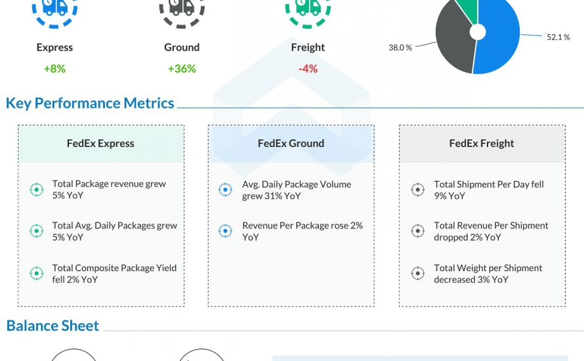
Task: Click the Key Performance Metrics heading
Action: point(90,103)
